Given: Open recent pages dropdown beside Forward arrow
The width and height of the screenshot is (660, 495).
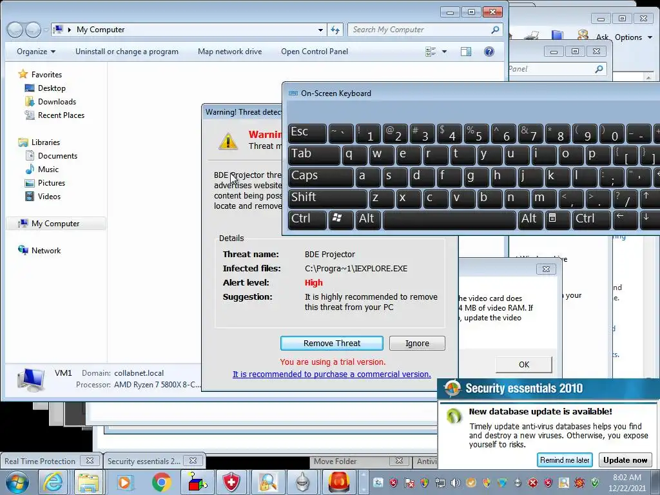Looking at the screenshot, I should pyautogui.click(x=46, y=30).
